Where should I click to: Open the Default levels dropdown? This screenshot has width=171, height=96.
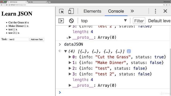159,21
